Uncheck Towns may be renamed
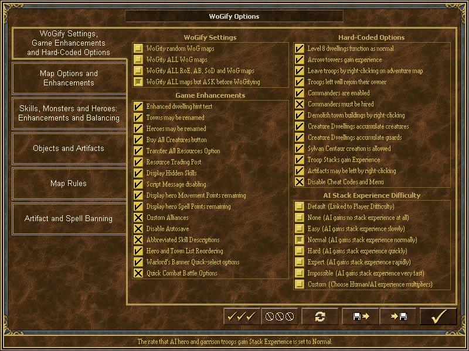The width and height of the screenshot is (469, 351). pyautogui.click(x=138, y=118)
